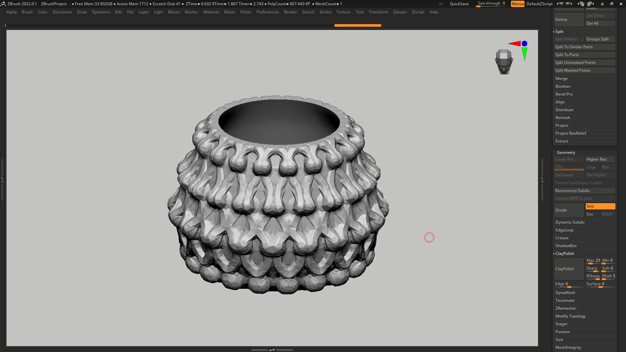
Task: Click the previous UI layout icon
Action: click(581, 4)
